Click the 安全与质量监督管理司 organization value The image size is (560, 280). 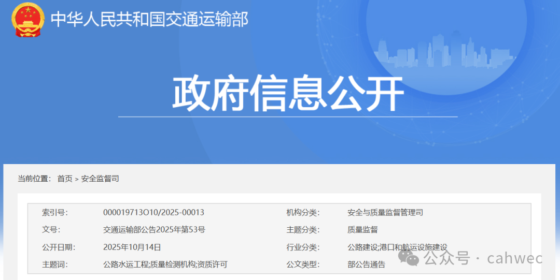(385, 212)
